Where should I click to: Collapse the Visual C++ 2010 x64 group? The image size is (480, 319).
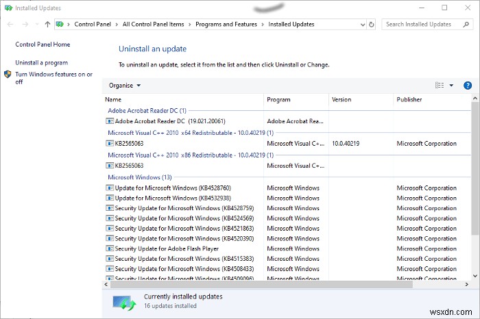pos(191,133)
